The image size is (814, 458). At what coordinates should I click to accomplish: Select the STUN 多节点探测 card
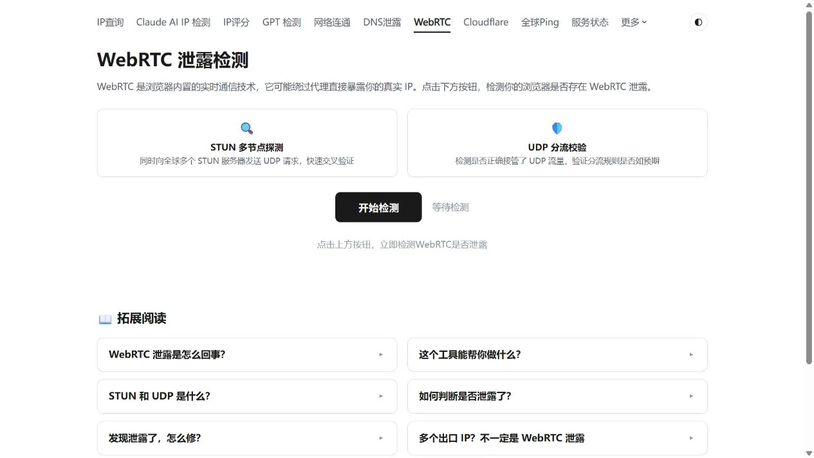(247, 143)
